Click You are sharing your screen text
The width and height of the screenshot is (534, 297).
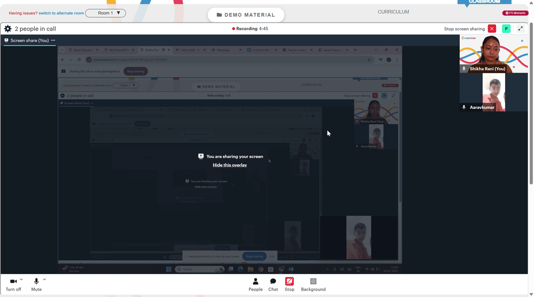click(x=234, y=156)
